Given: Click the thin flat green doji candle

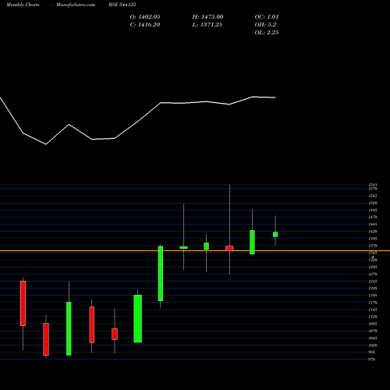Looking at the screenshot, I should 183,247.
